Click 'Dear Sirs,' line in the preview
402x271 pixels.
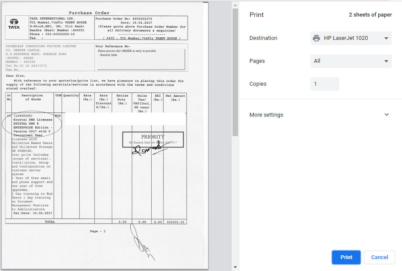point(15,76)
